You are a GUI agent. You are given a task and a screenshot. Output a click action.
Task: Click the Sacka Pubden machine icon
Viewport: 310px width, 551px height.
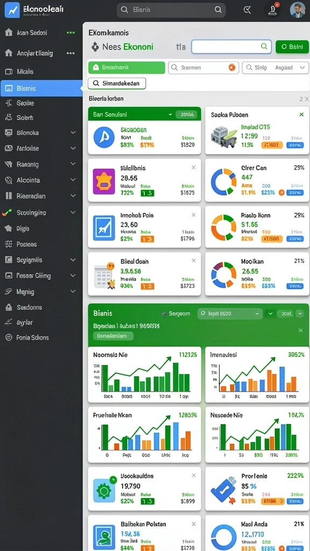(224, 136)
